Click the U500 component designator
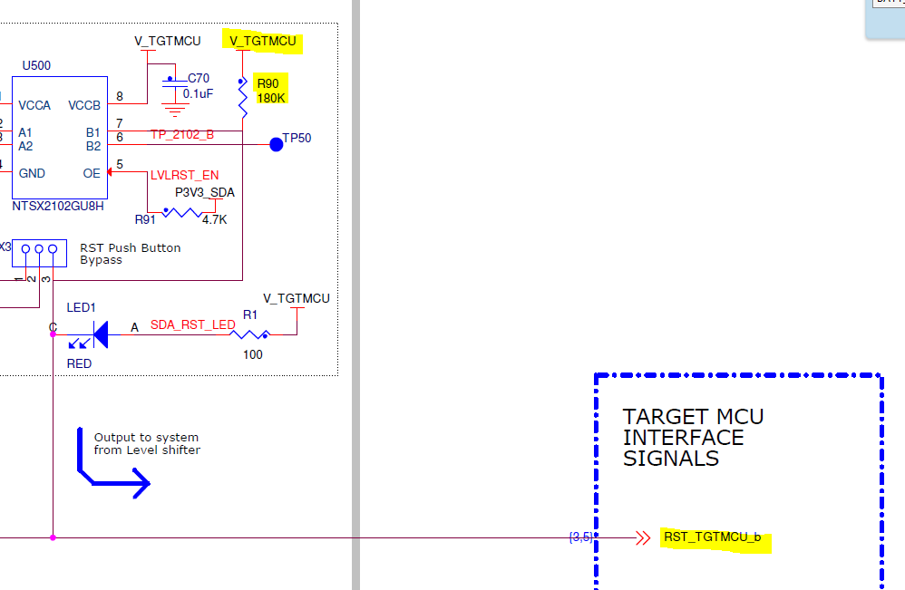Image resolution: width=905 pixels, height=590 pixels. [36, 66]
